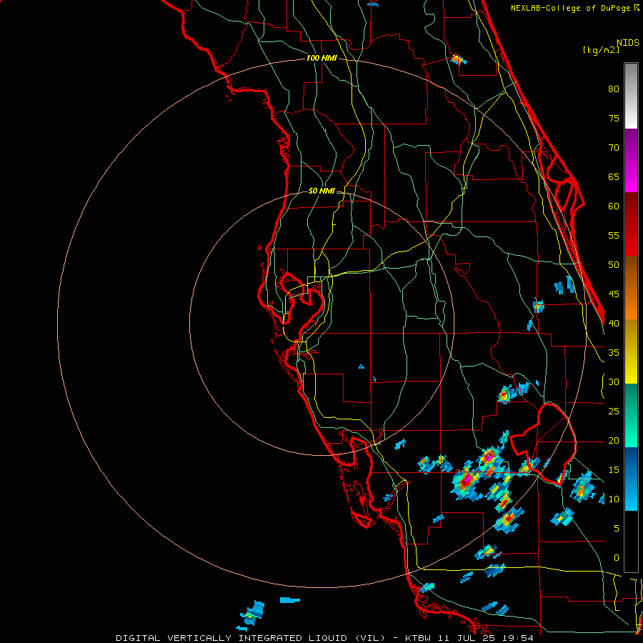
Task: Click the 45 value on the color scale
Action: click(x=614, y=294)
